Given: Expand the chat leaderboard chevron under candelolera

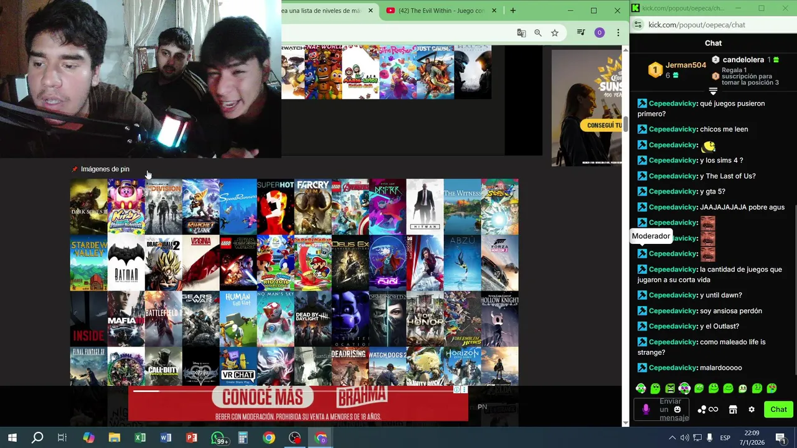Looking at the screenshot, I should tap(713, 91).
